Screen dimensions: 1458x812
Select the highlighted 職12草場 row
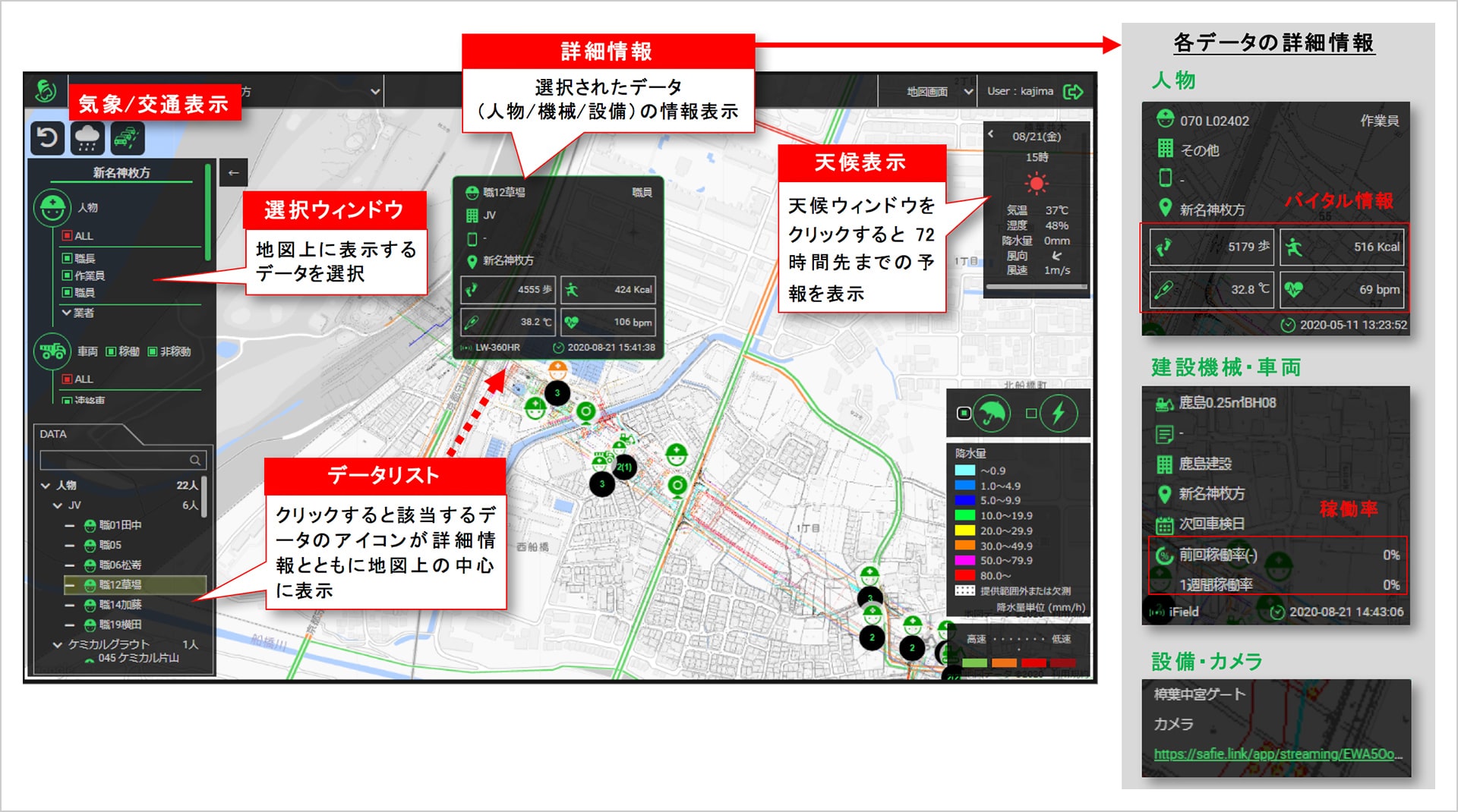coord(135,585)
